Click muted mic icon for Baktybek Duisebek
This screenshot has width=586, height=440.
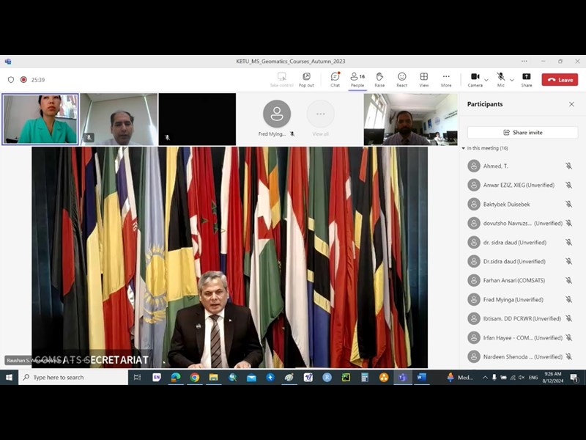pos(568,205)
